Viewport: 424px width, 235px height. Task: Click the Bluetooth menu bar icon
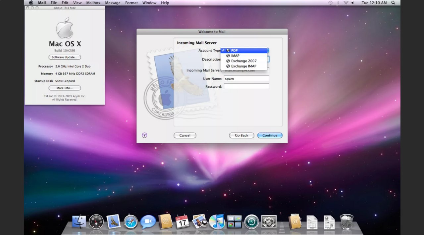pyautogui.click(x=338, y=3)
